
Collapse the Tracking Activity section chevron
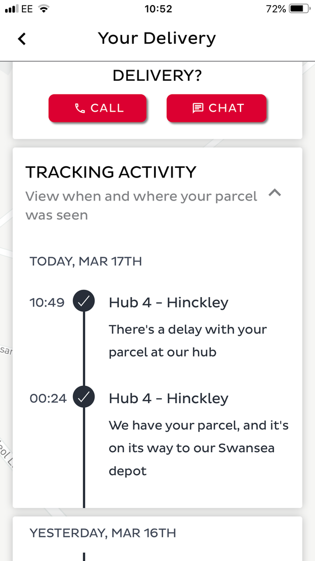[x=275, y=193]
